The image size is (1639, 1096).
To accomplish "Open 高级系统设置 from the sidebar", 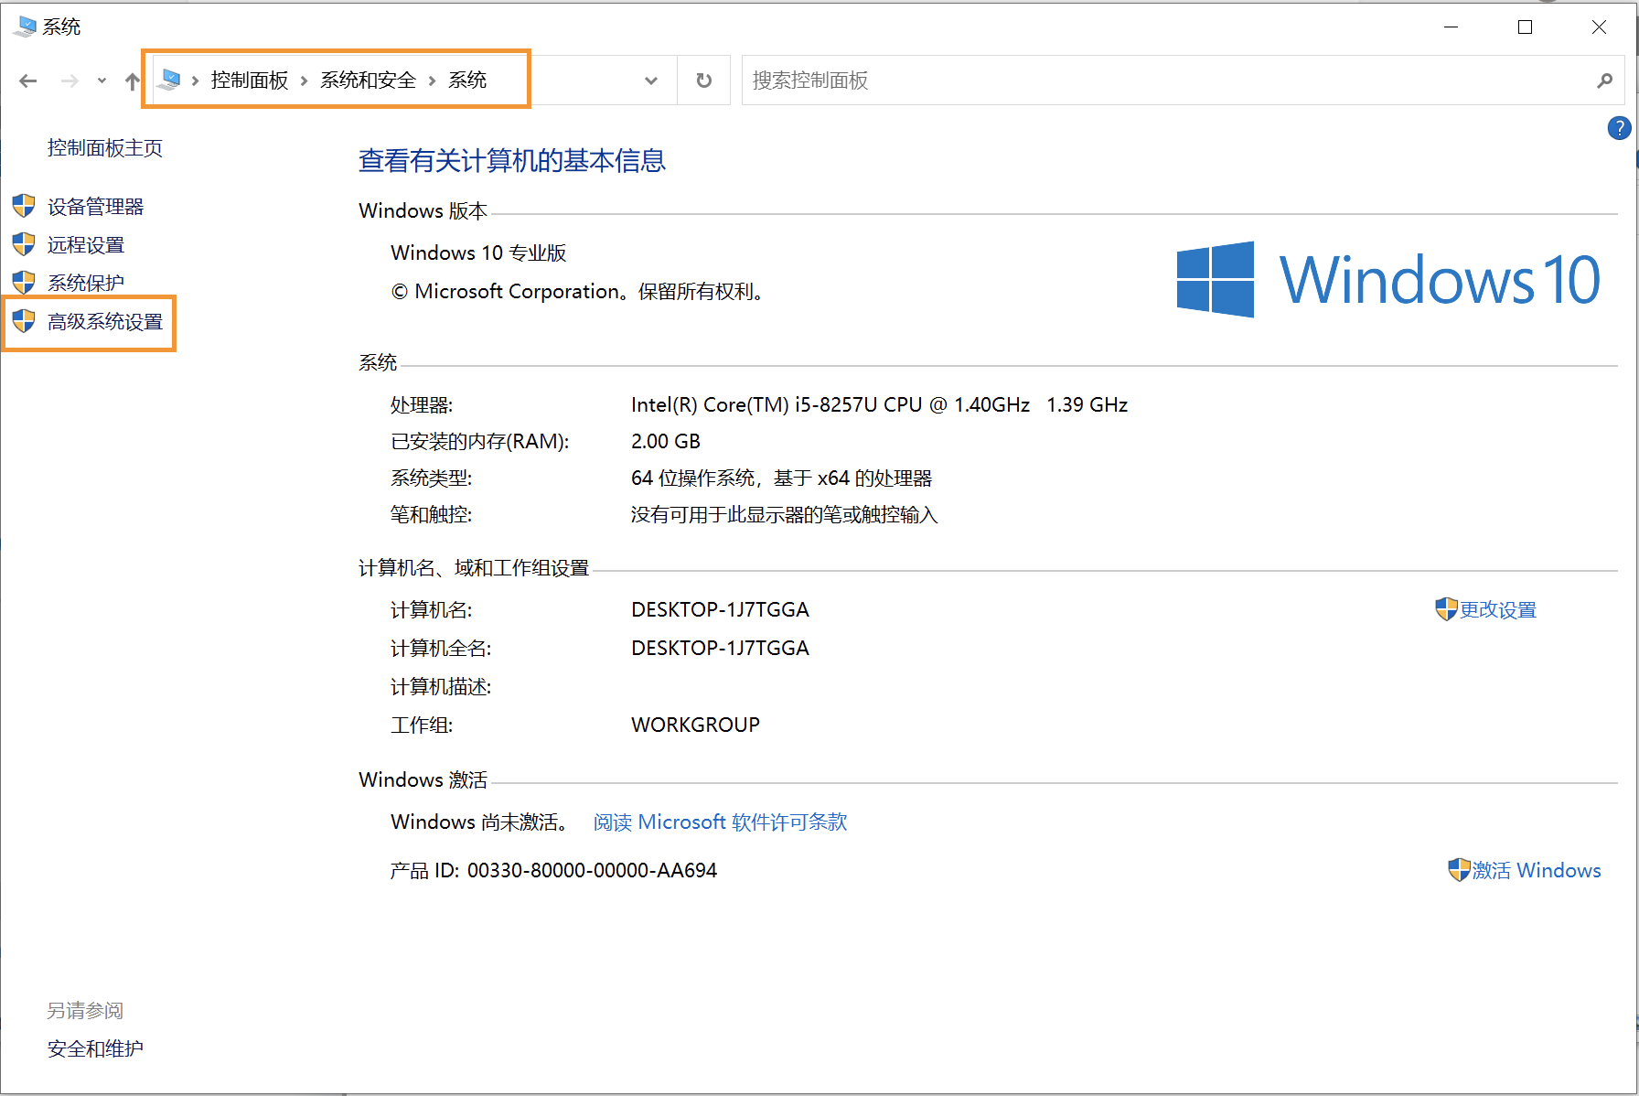I will [x=105, y=322].
